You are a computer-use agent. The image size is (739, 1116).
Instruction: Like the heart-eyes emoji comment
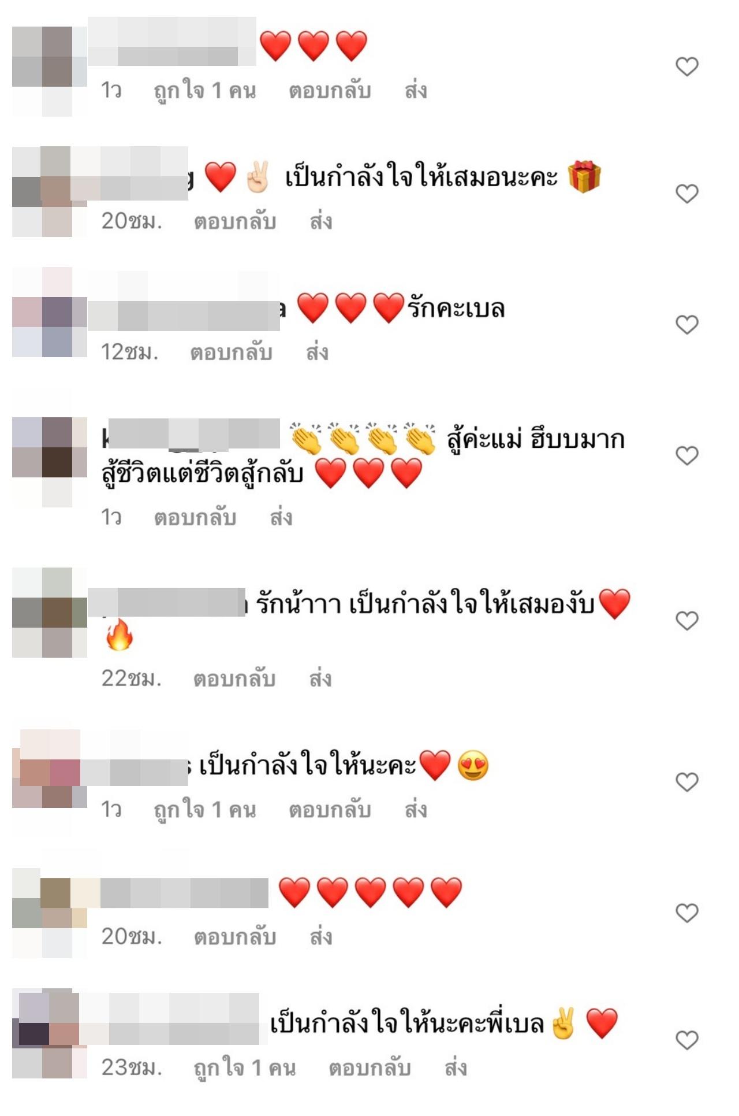tap(687, 782)
